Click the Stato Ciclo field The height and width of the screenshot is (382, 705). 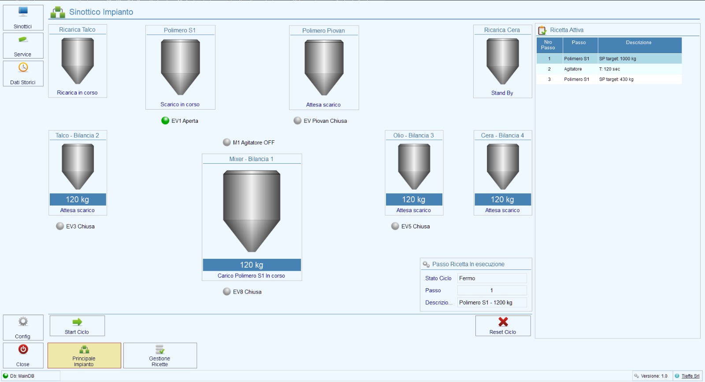click(x=492, y=278)
